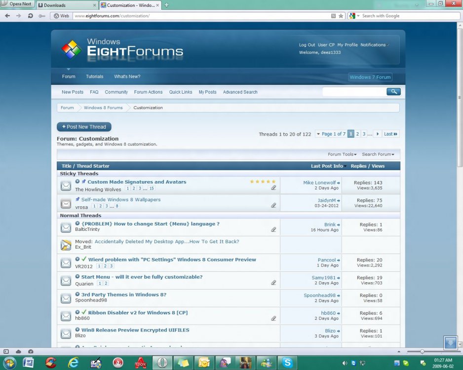463x370 pixels.
Task: Open the Opera Next menu button
Action: click(x=17, y=4)
